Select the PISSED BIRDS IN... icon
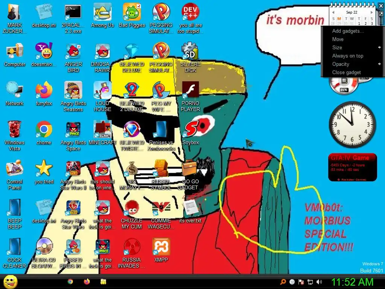The height and width of the screenshot is (289, 385). click(x=73, y=253)
